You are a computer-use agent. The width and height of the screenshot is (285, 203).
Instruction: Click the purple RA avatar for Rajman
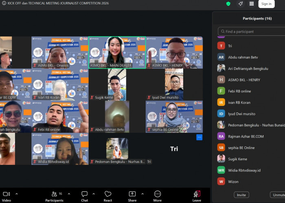221,136
